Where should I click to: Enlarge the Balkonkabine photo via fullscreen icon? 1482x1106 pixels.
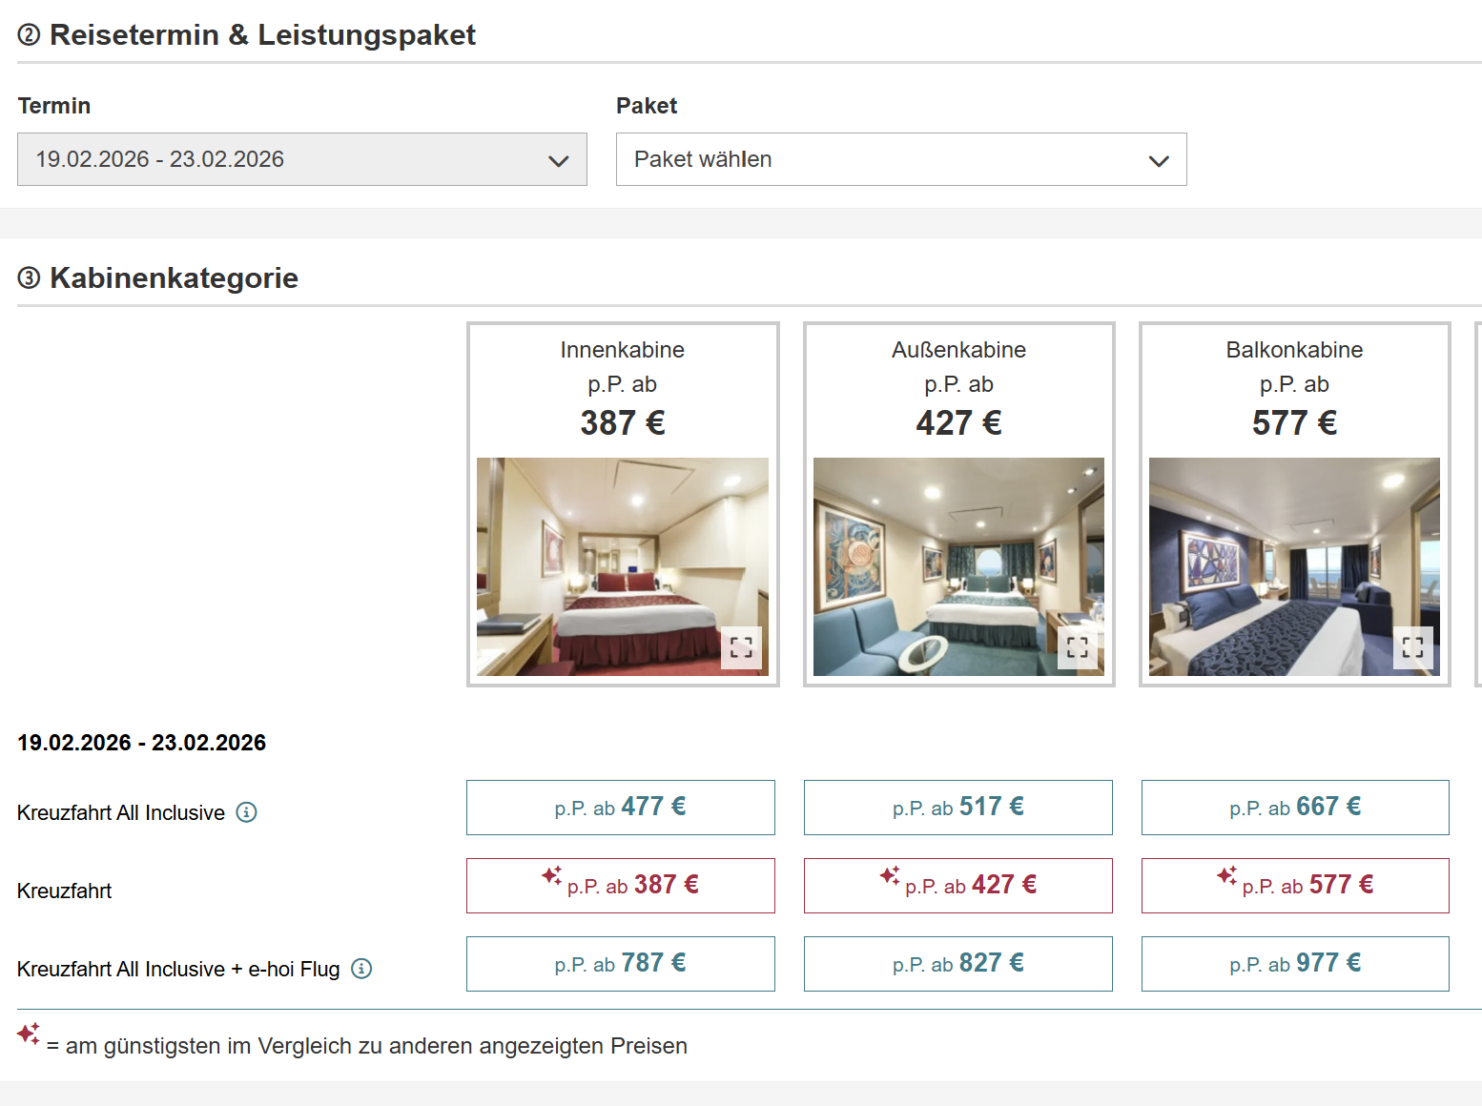1413,647
